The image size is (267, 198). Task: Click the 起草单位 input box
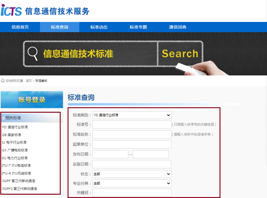pos(132,144)
